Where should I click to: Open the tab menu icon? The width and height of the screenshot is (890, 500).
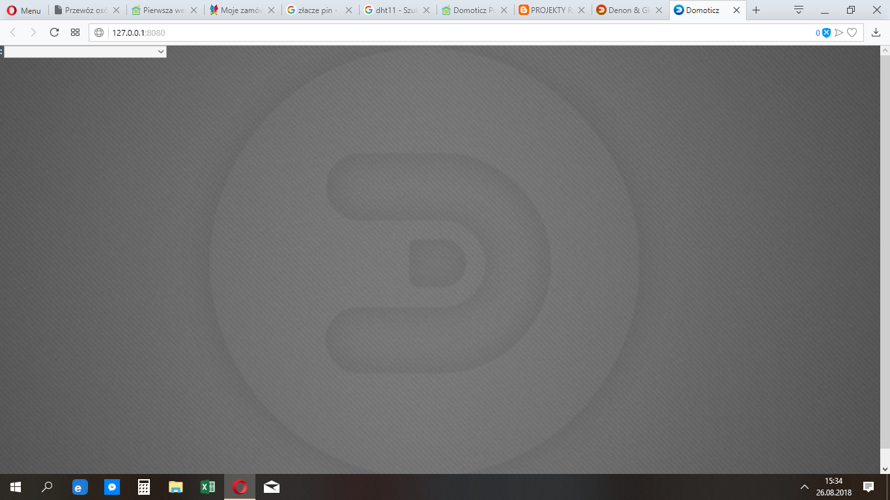click(799, 10)
